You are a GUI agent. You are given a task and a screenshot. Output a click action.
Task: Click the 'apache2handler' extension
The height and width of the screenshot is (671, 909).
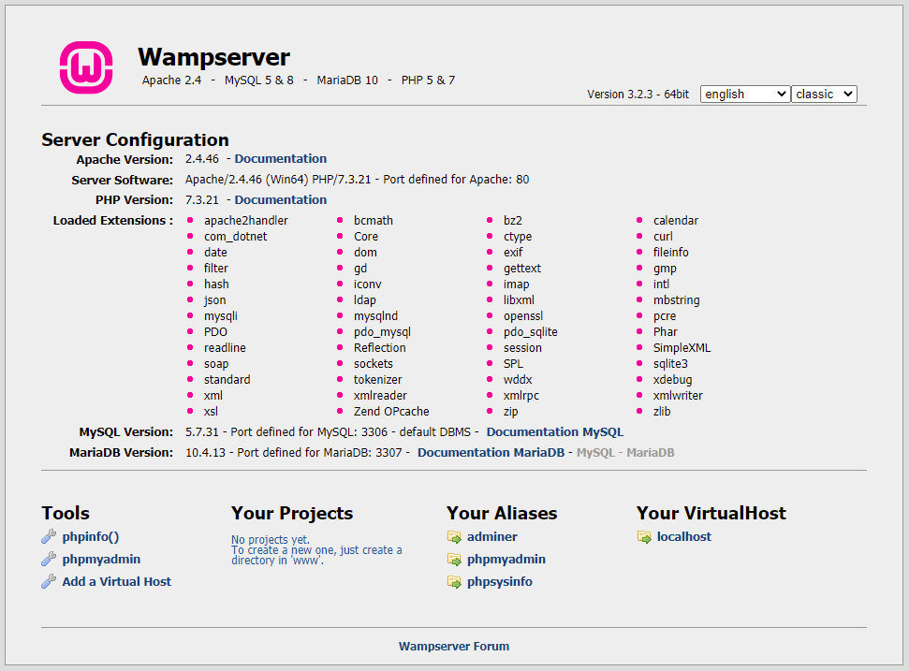pos(246,221)
